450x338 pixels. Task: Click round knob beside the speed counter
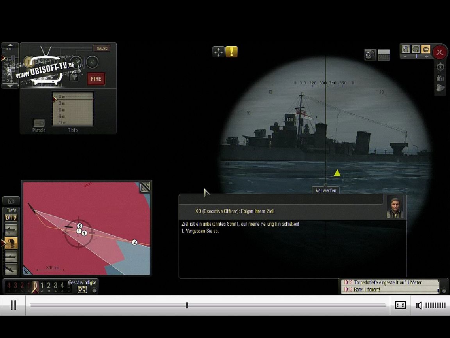94,290
